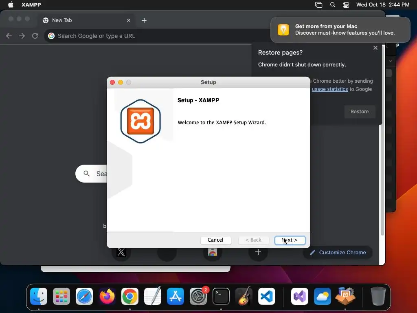417x313 pixels.
Task: Click the Chrome address bar
Action: pyautogui.click(x=157, y=36)
